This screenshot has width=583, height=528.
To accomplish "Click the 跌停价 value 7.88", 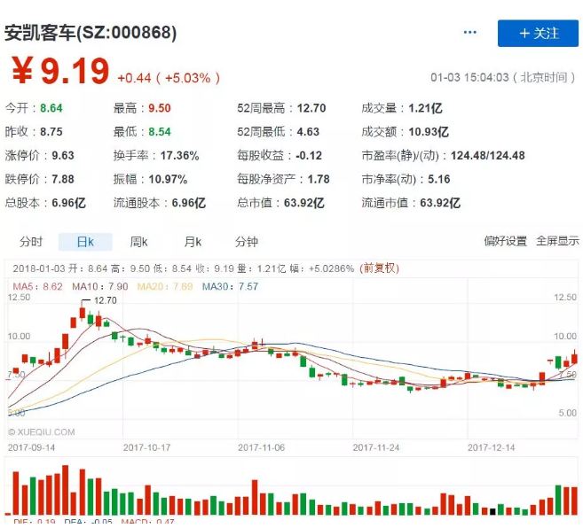I will 63,179.
